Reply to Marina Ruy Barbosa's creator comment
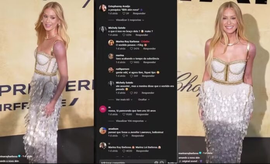The image size is (270, 164). (x=149, y=49)
